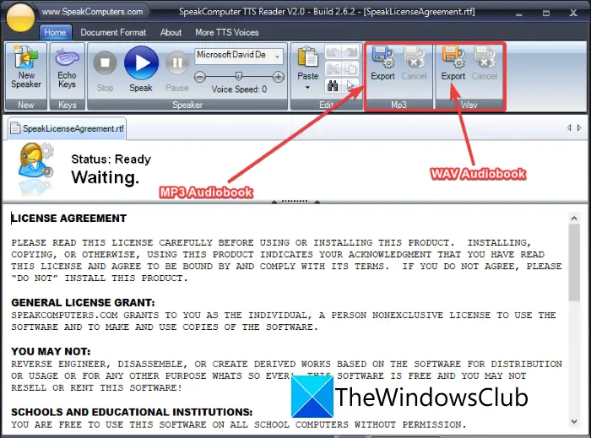Decrease voice speed with the minus button
The image size is (591, 438).
200,77
